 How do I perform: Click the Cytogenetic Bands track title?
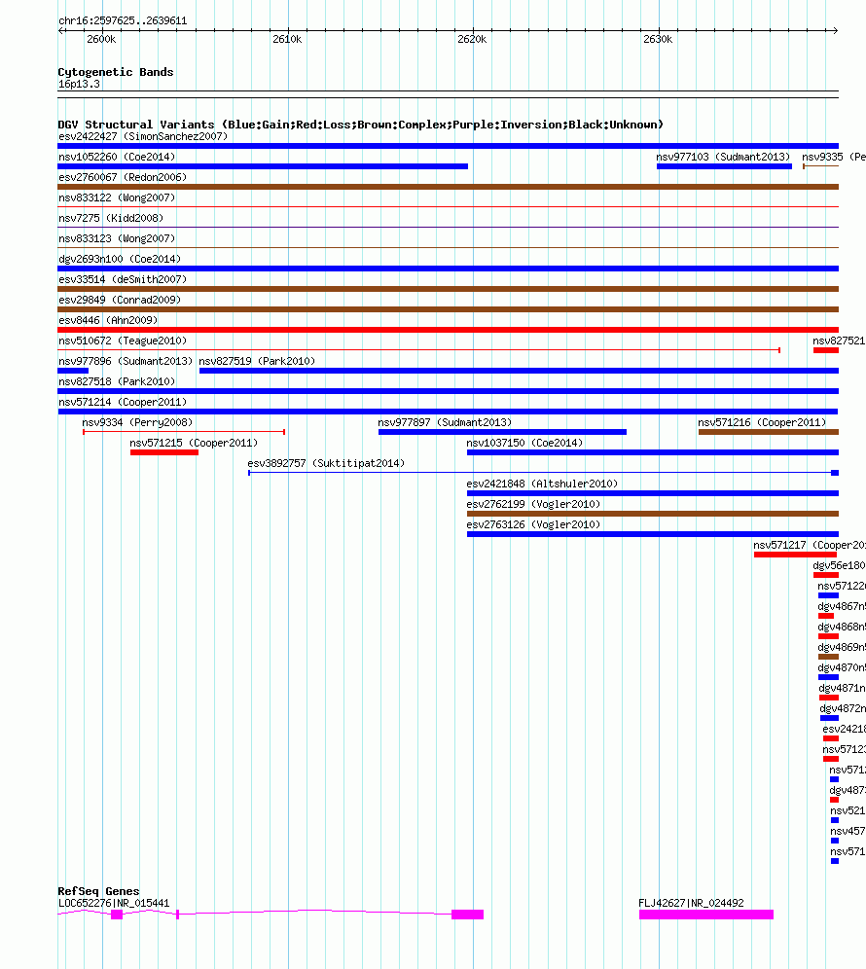[x=116, y=72]
